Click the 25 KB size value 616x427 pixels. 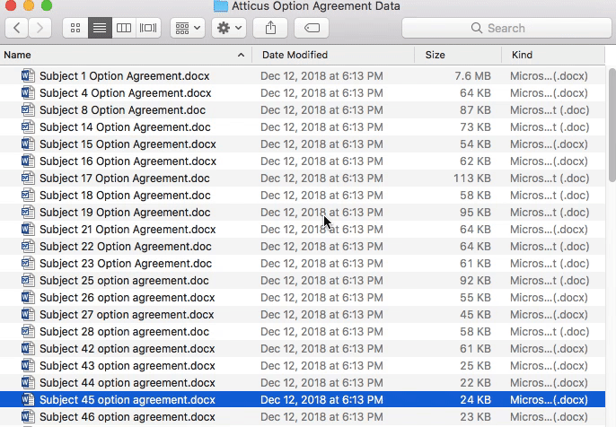pos(475,366)
